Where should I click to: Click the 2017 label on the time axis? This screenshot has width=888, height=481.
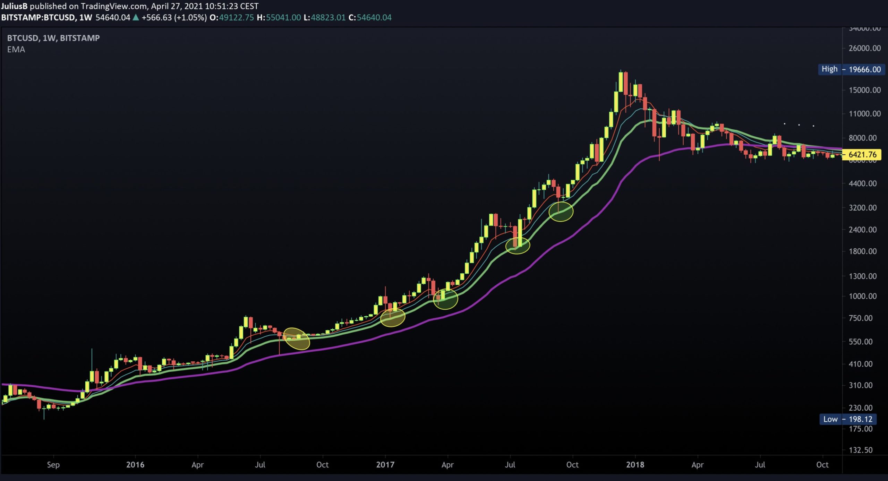pos(385,465)
